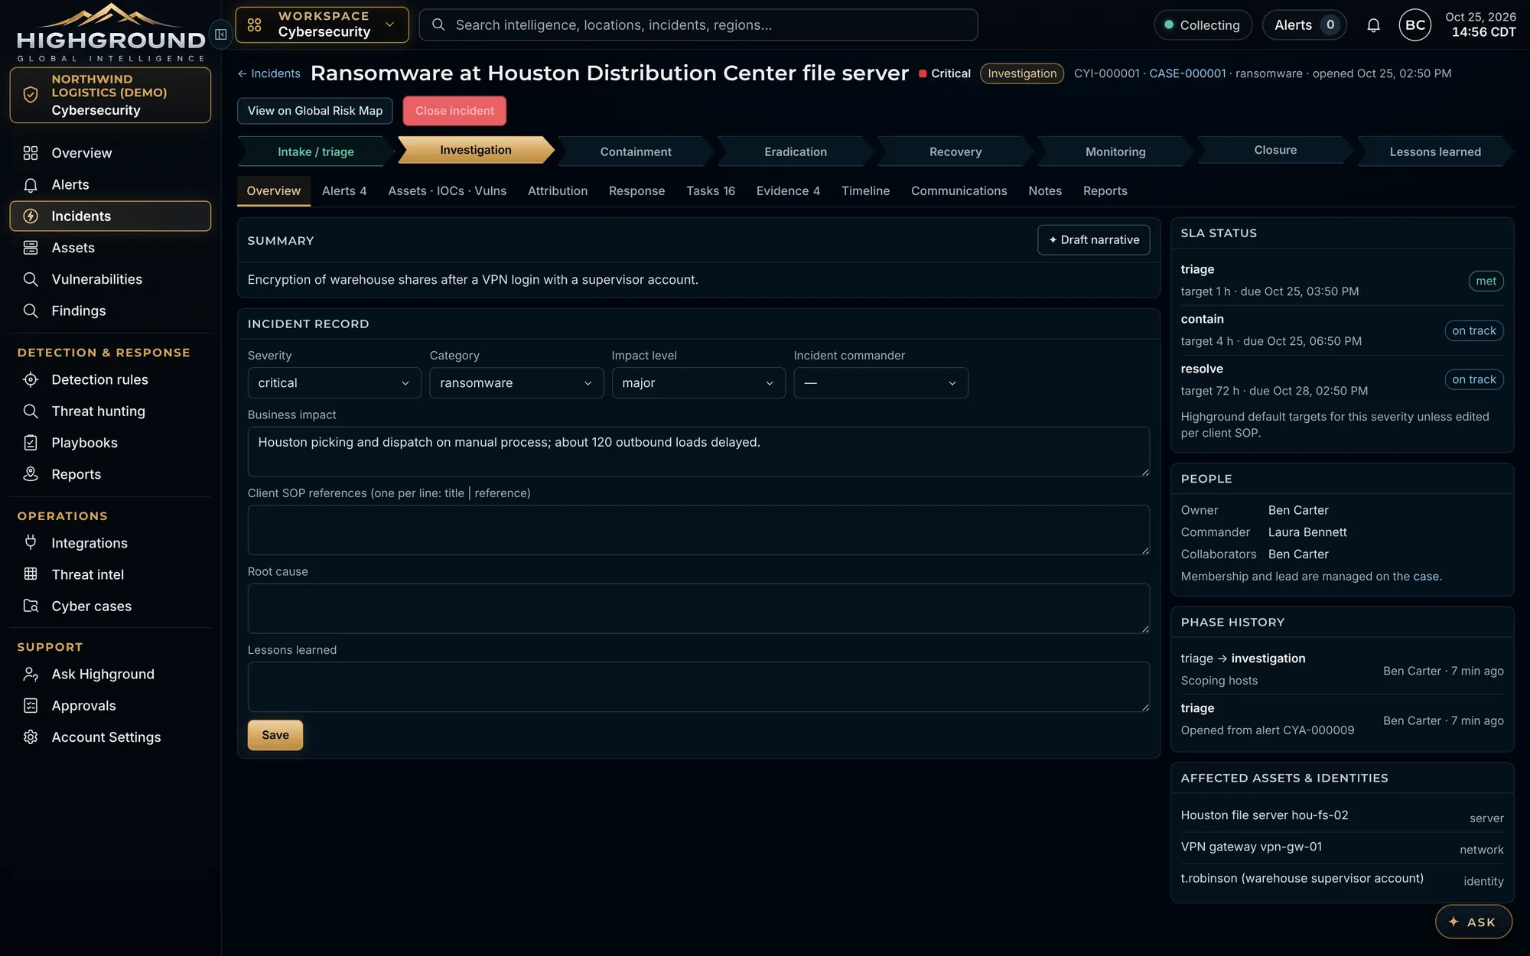Viewport: 1530px width, 956px height.
Task: Switch to the Attribution tab
Action: tap(558, 191)
